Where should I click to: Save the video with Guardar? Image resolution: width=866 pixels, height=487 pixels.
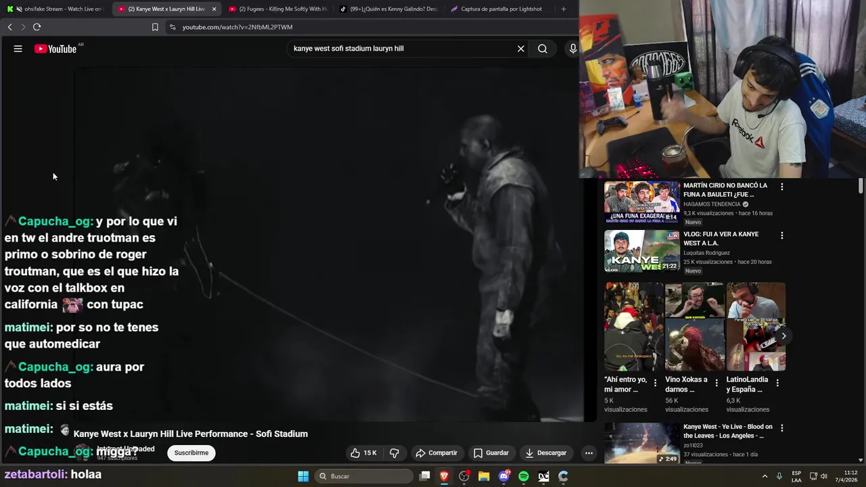click(x=491, y=453)
